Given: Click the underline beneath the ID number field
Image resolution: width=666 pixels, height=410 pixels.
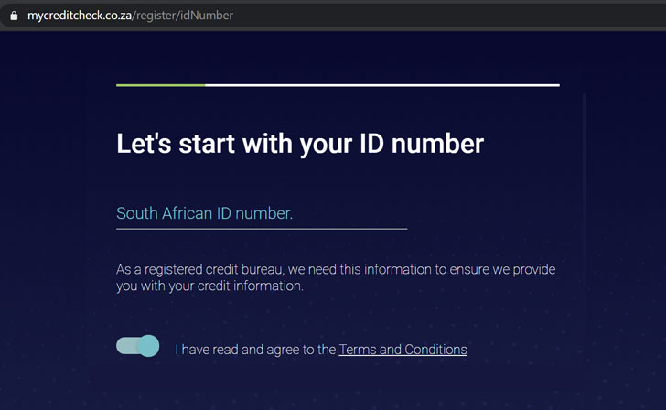Looking at the screenshot, I should pos(261,228).
